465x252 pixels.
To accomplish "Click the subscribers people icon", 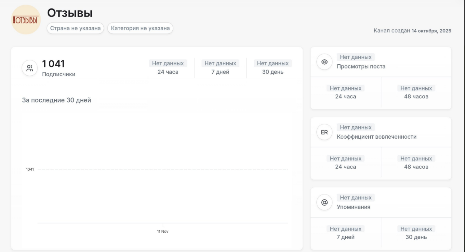I will click(x=30, y=68).
